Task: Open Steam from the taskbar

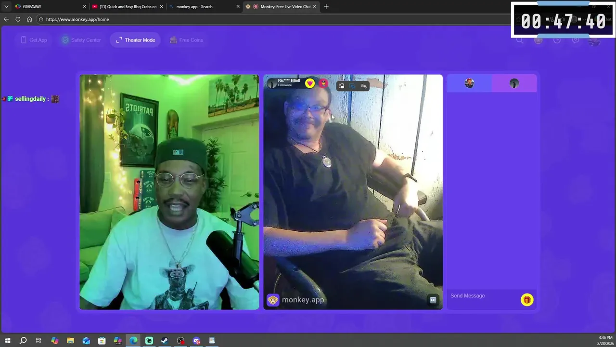Action: [x=165, y=341]
